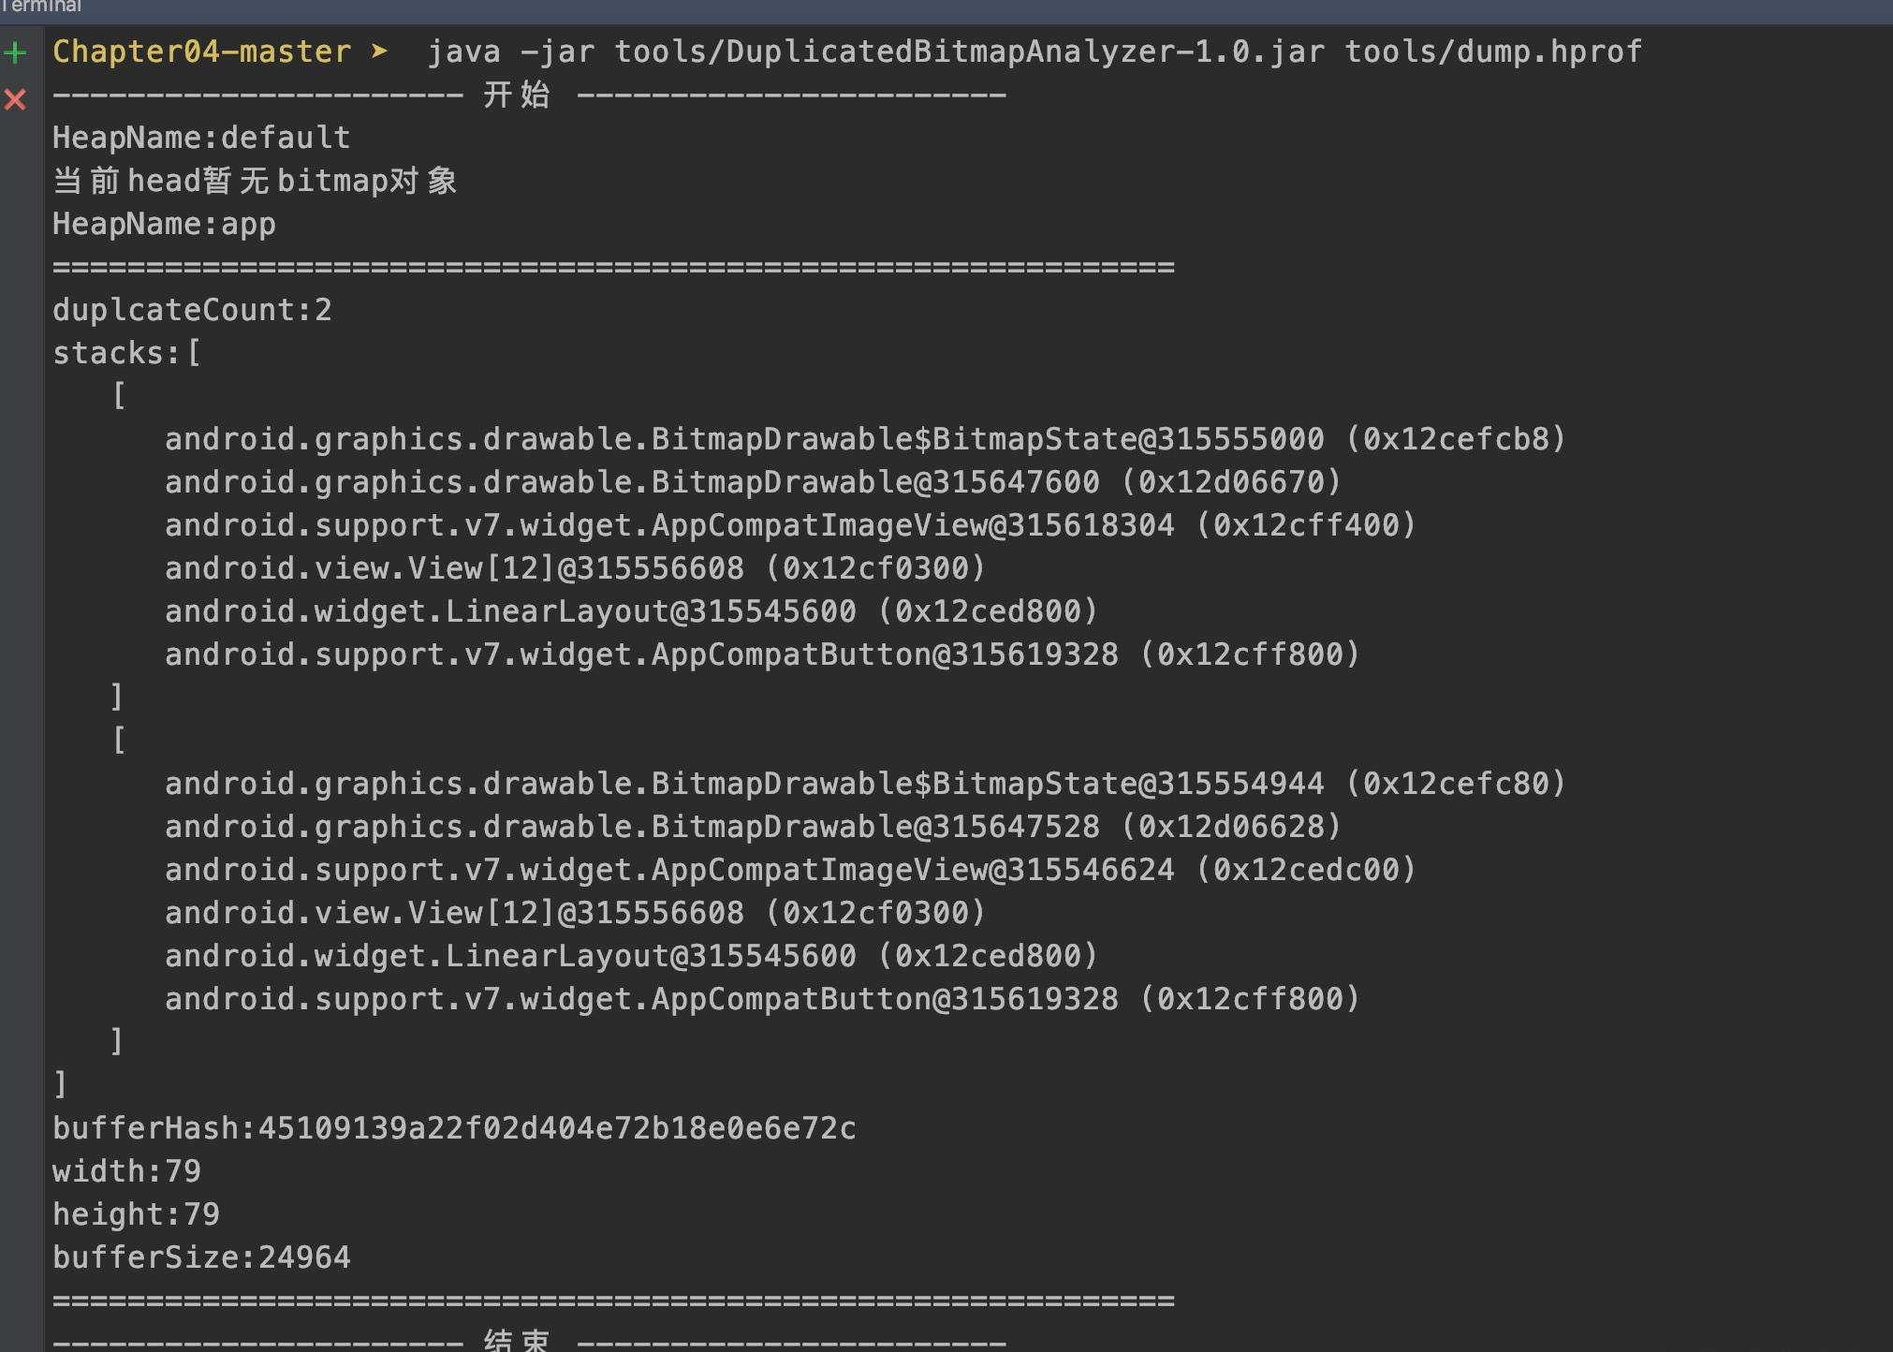Click the 开始 header line
This screenshot has width=1893, height=1352.
pyautogui.click(x=517, y=96)
